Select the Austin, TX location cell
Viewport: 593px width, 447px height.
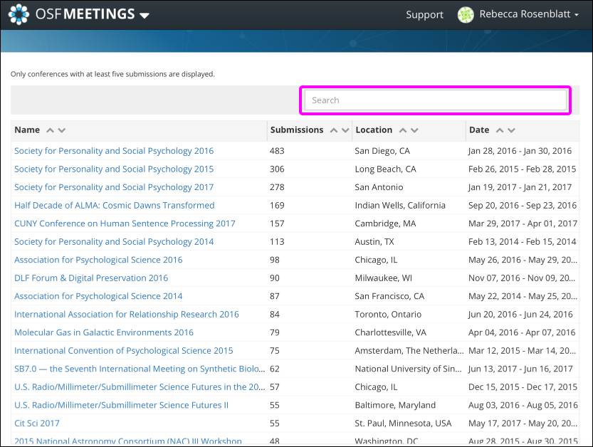tap(374, 242)
